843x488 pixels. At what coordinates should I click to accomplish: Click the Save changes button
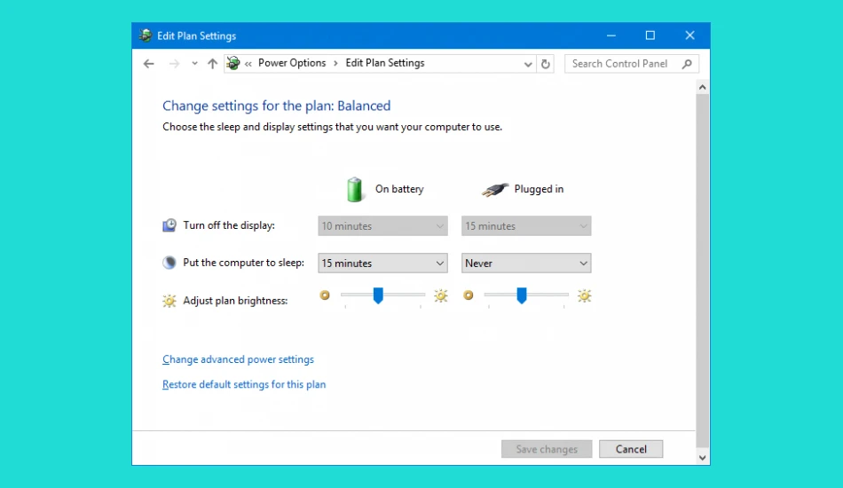[547, 449]
